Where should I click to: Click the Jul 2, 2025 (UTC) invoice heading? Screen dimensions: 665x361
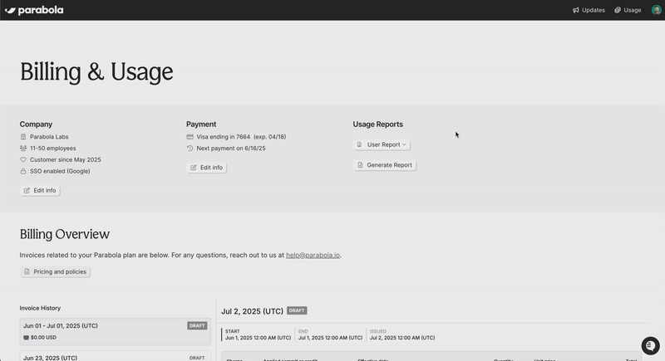coord(252,311)
